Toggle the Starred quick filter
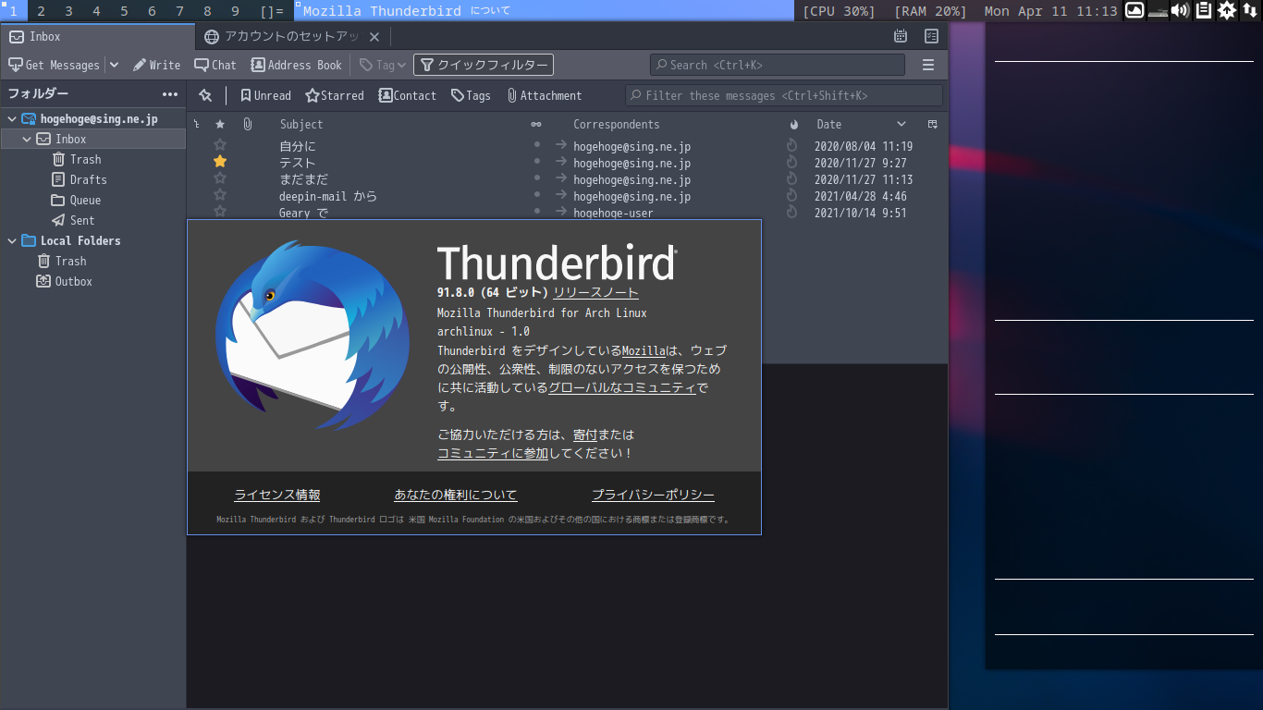The image size is (1263, 710). 335,95
